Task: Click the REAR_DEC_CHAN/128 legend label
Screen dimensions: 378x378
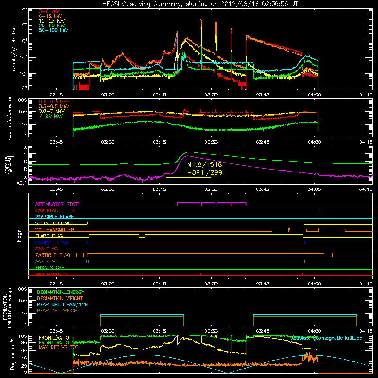Action: pos(62,304)
